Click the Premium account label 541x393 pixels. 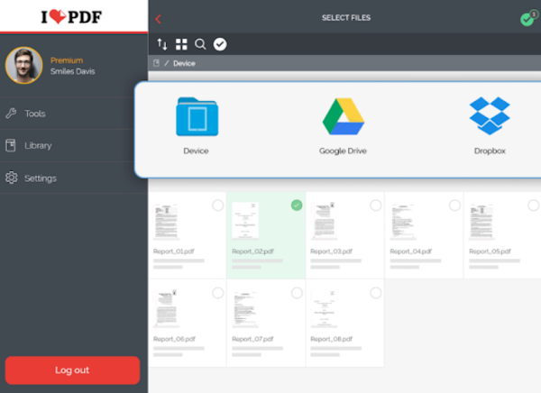[x=67, y=60]
